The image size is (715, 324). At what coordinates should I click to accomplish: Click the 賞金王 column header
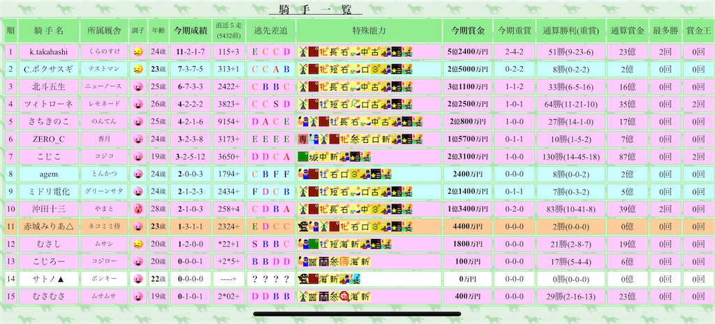point(698,31)
